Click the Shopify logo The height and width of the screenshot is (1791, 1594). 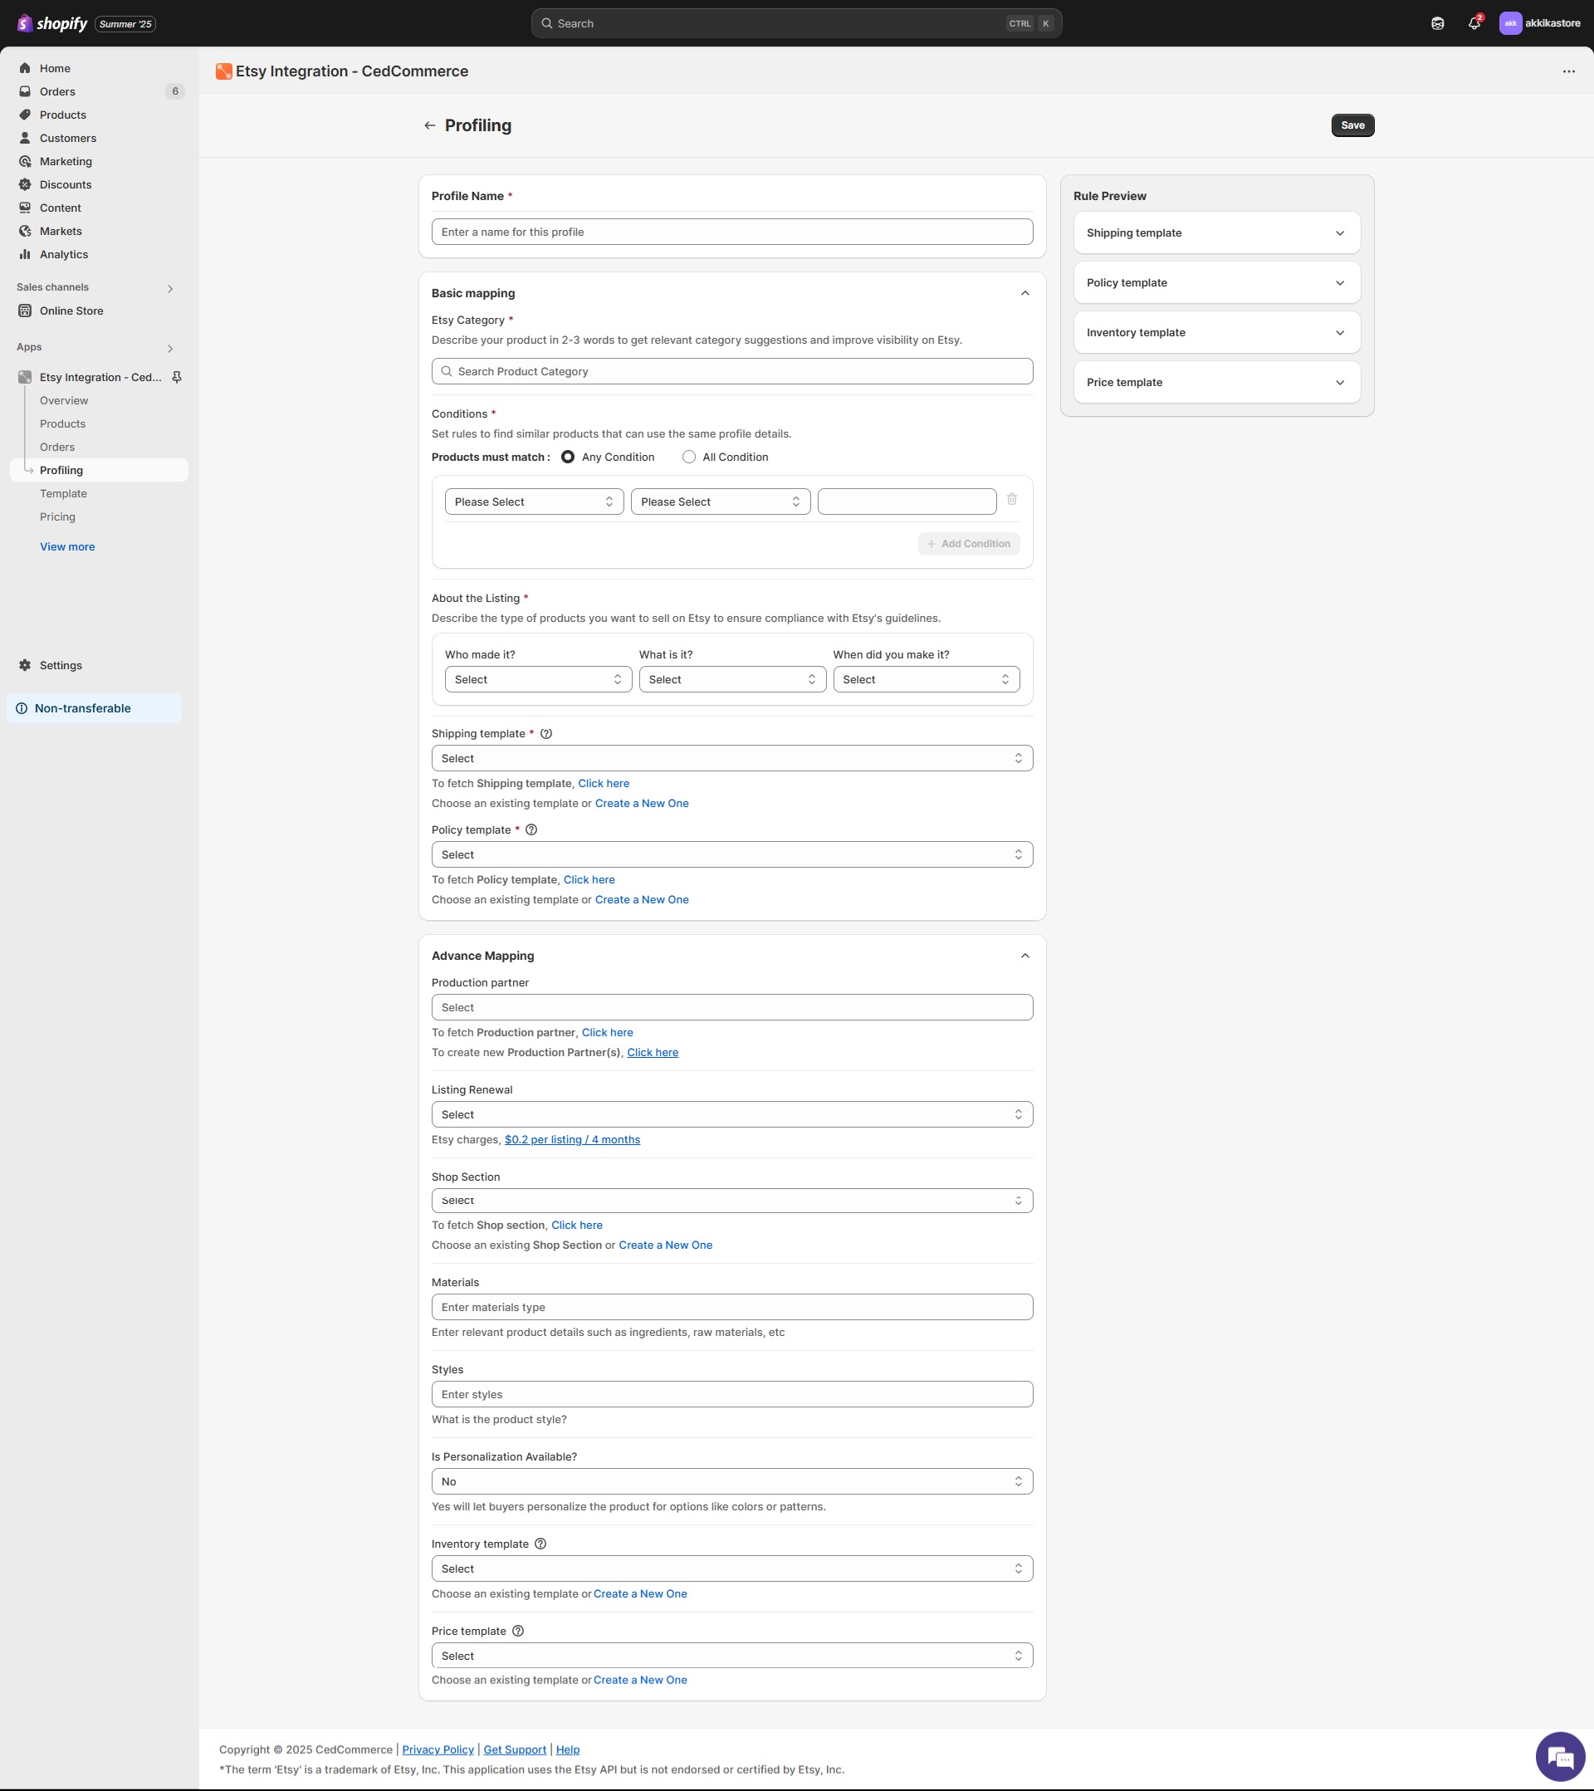52,23
